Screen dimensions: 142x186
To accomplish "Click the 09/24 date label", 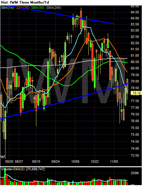I will coord(56,161).
